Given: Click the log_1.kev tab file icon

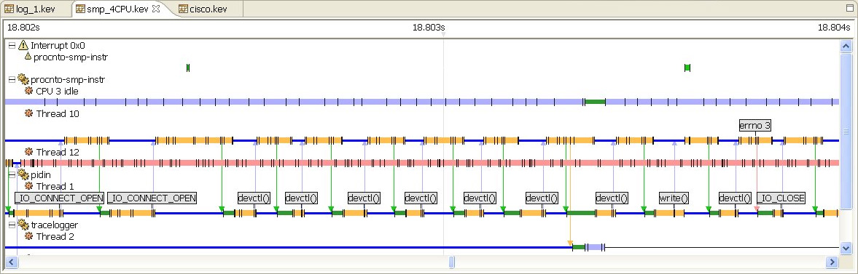Looking at the screenshot, I should point(9,9).
